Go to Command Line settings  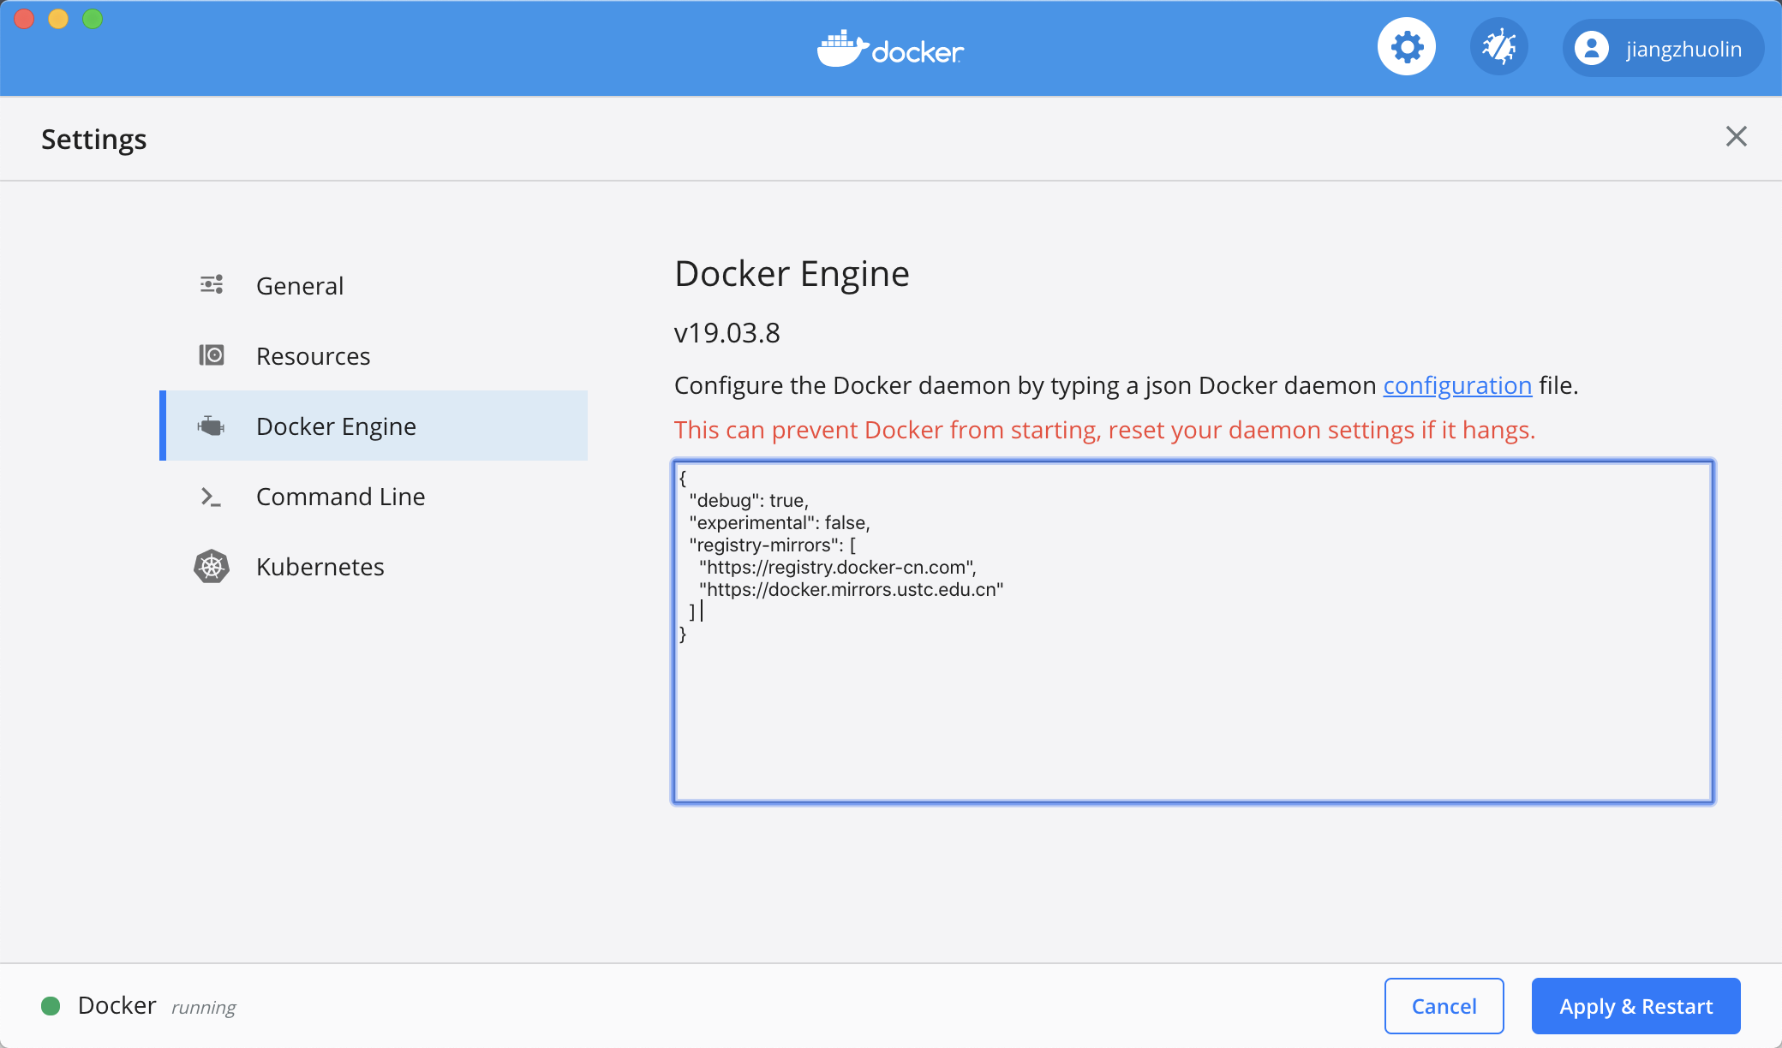374,496
